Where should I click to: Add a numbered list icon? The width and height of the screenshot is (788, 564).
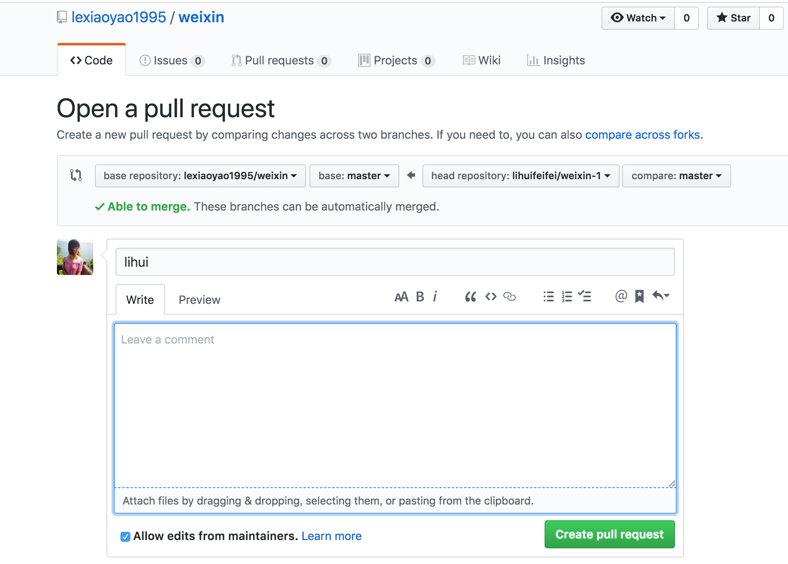click(567, 296)
